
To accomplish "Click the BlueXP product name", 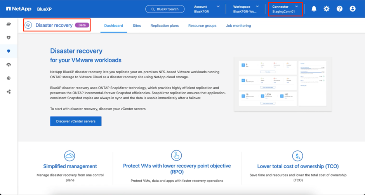I will coord(45,9).
